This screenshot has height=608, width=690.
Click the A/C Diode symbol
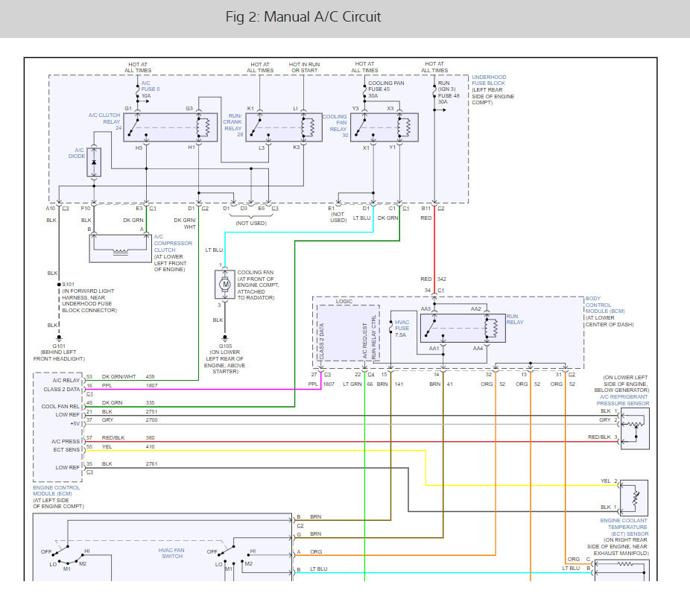93,162
